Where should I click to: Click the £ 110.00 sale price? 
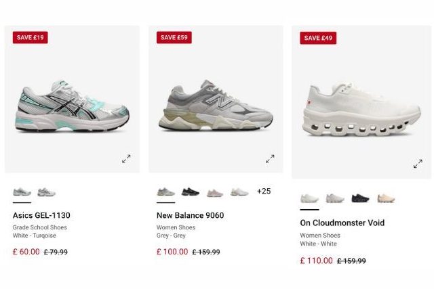click(317, 261)
